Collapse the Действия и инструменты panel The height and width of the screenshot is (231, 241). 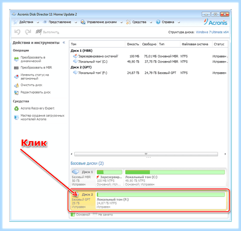pyautogui.click(x=64, y=43)
